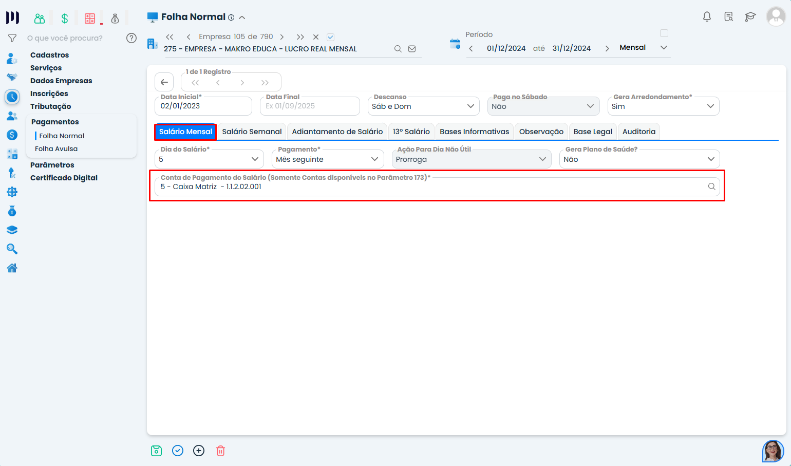This screenshot has width=791, height=466.
Task: Click the envelope icon beside company name
Action: pos(412,49)
